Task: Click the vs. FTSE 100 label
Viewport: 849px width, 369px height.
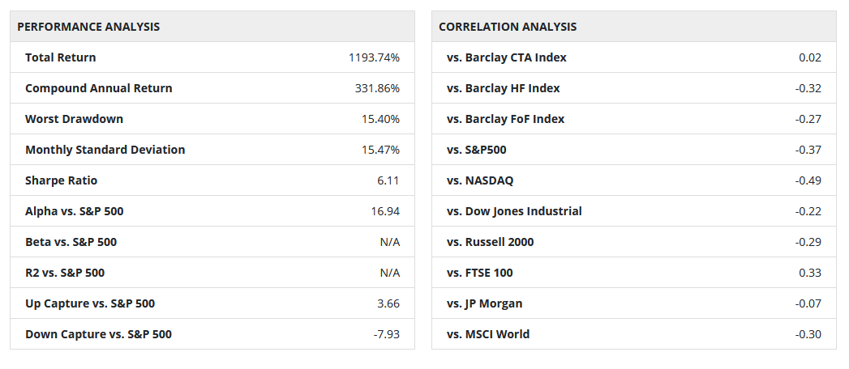Action: (480, 273)
